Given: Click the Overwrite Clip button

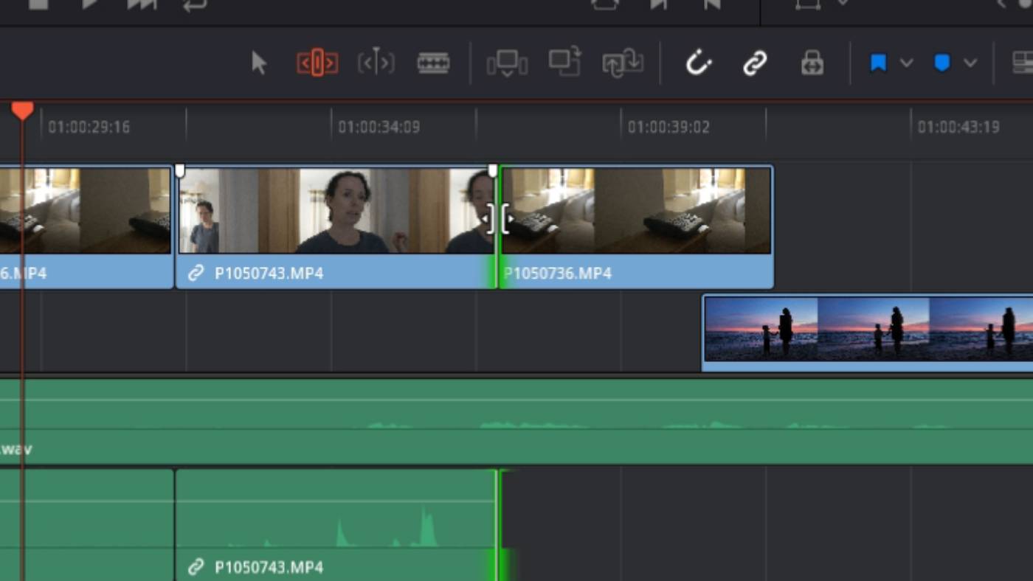Looking at the screenshot, I should click(x=565, y=63).
